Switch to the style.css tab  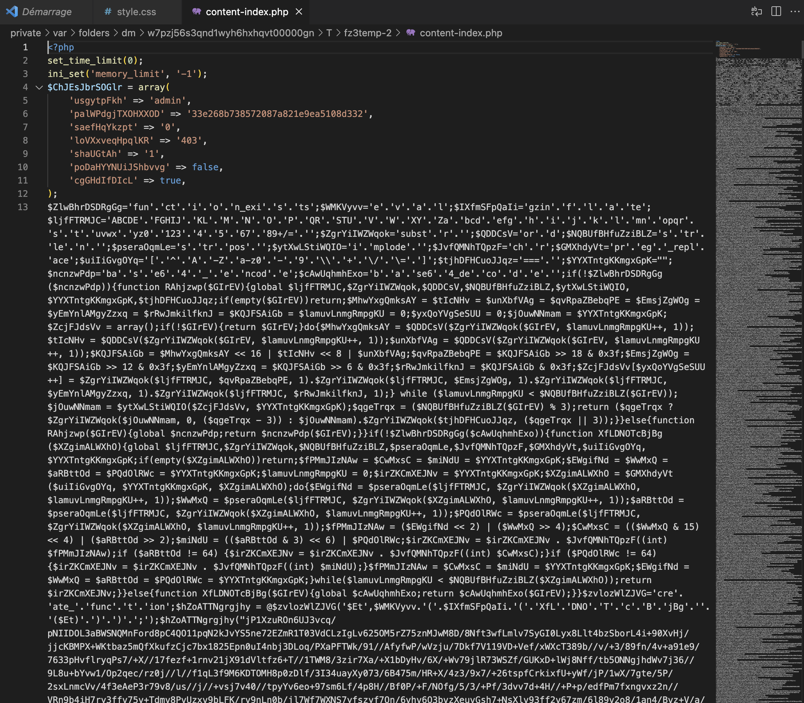click(x=136, y=12)
